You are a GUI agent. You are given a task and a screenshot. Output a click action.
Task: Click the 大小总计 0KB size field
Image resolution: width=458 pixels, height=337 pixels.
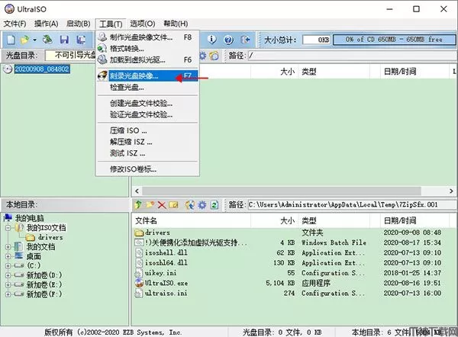click(316, 40)
